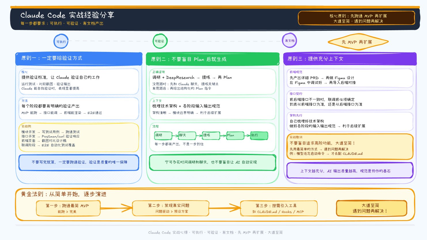Click the heading "黄金法则：从简单开始，逐步演进"
Viewport: 427px width, 240px height.
(x=64, y=194)
